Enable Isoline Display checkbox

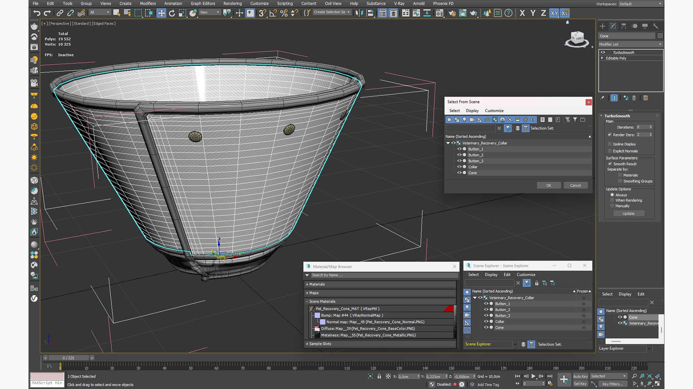[x=610, y=144]
